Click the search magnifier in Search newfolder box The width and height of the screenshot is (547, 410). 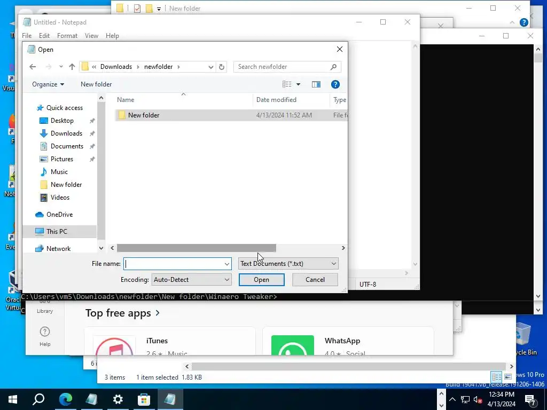333,67
